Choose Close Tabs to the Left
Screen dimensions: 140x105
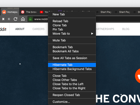tap(72, 84)
